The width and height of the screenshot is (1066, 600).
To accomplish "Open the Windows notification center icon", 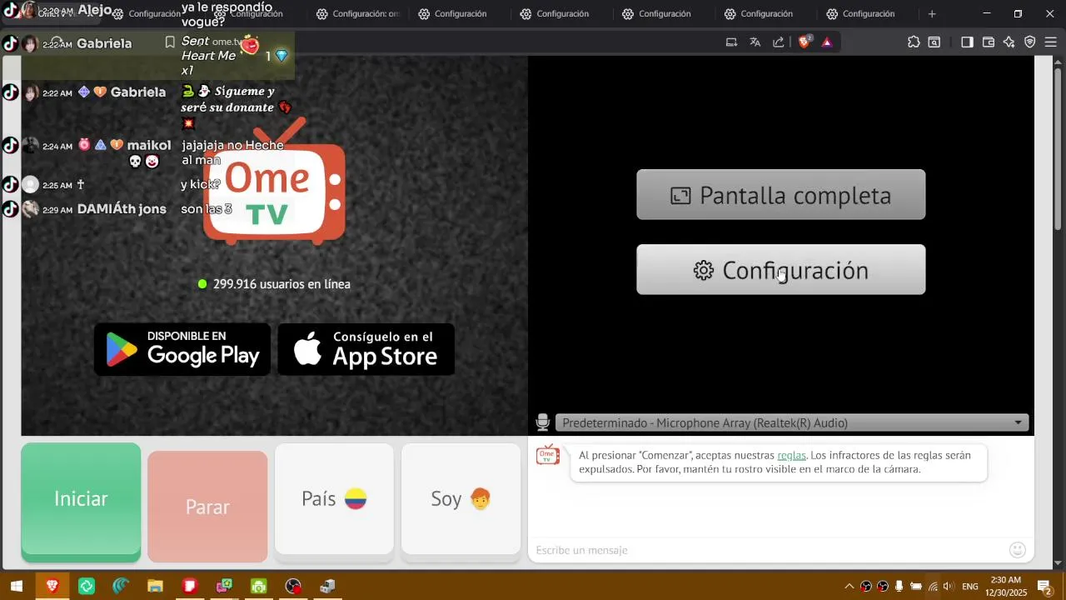I will pos(1044,587).
